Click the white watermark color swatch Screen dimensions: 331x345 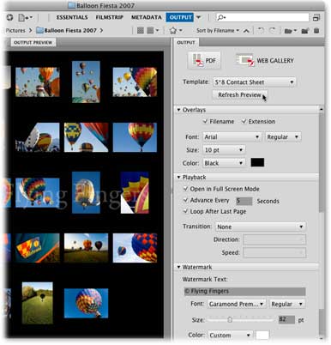coord(262,335)
